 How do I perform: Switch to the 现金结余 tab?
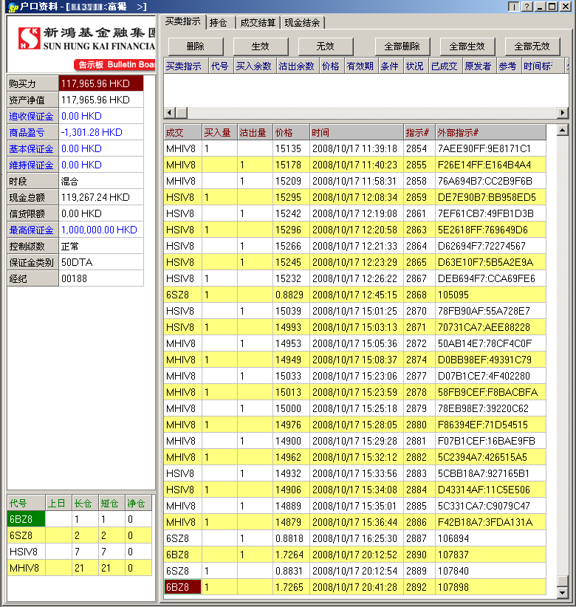coord(302,22)
